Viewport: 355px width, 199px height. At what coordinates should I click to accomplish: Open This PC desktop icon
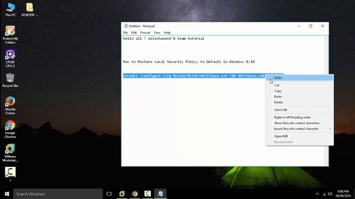click(x=10, y=9)
